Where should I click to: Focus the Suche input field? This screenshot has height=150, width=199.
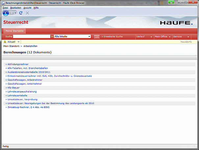(32, 36)
